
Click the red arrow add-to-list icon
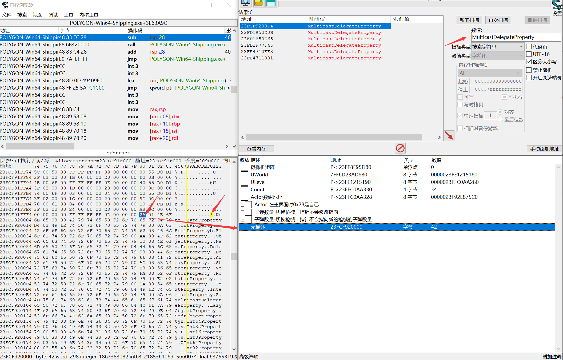pyautogui.click(x=449, y=136)
